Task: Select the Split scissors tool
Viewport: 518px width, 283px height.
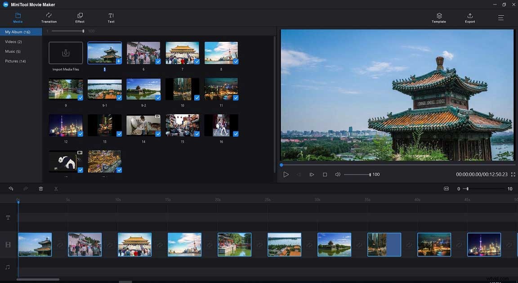Action: [x=56, y=189]
